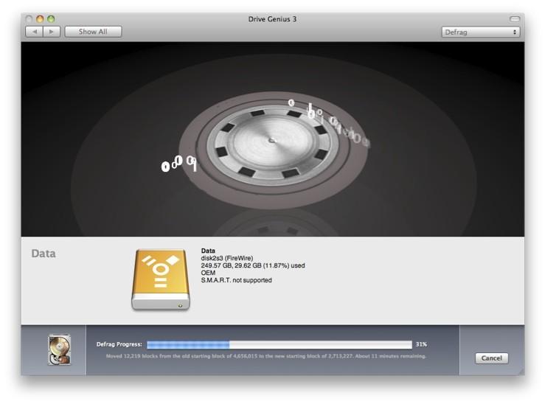The height and width of the screenshot is (404, 545).
Task: Click the blue Defrag Progress bar
Action: point(279,344)
